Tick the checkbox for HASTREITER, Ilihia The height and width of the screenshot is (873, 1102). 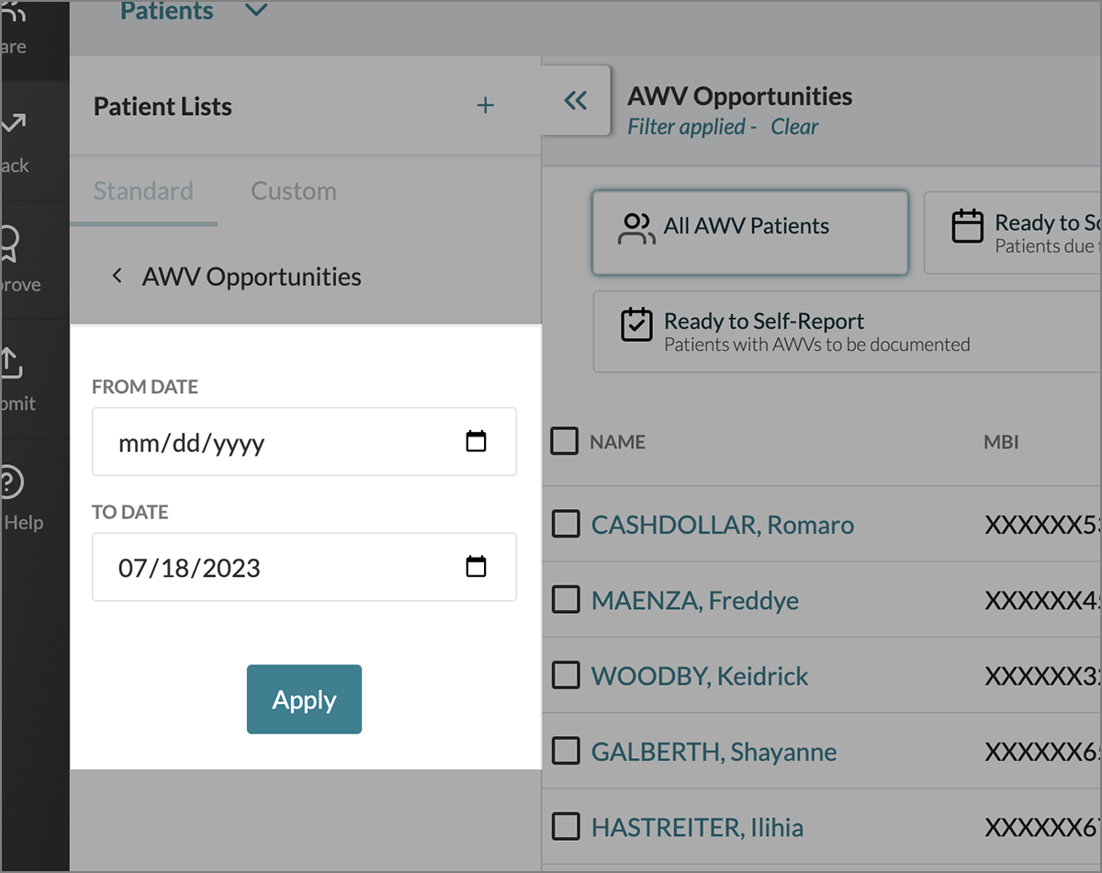[x=565, y=826]
